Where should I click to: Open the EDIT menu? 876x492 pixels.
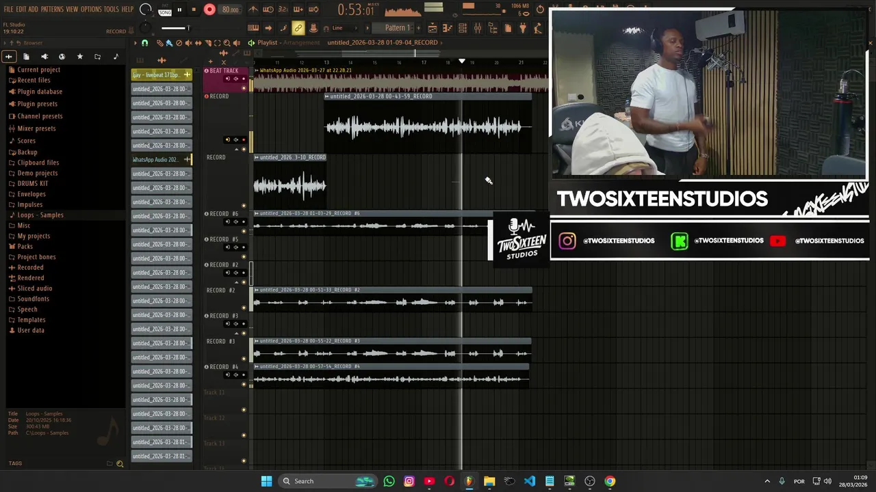tap(21, 9)
